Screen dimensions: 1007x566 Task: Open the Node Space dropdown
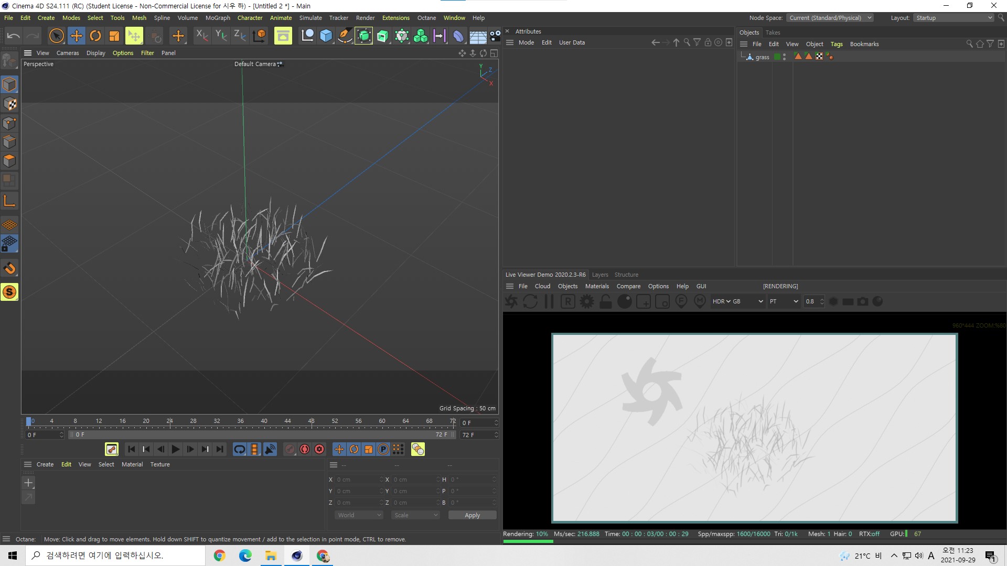830,17
